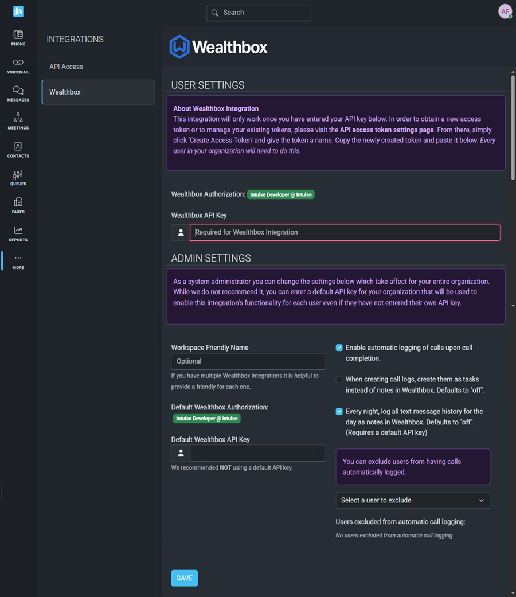Open the More menu in sidebar

pyautogui.click(x=18, y=261)
